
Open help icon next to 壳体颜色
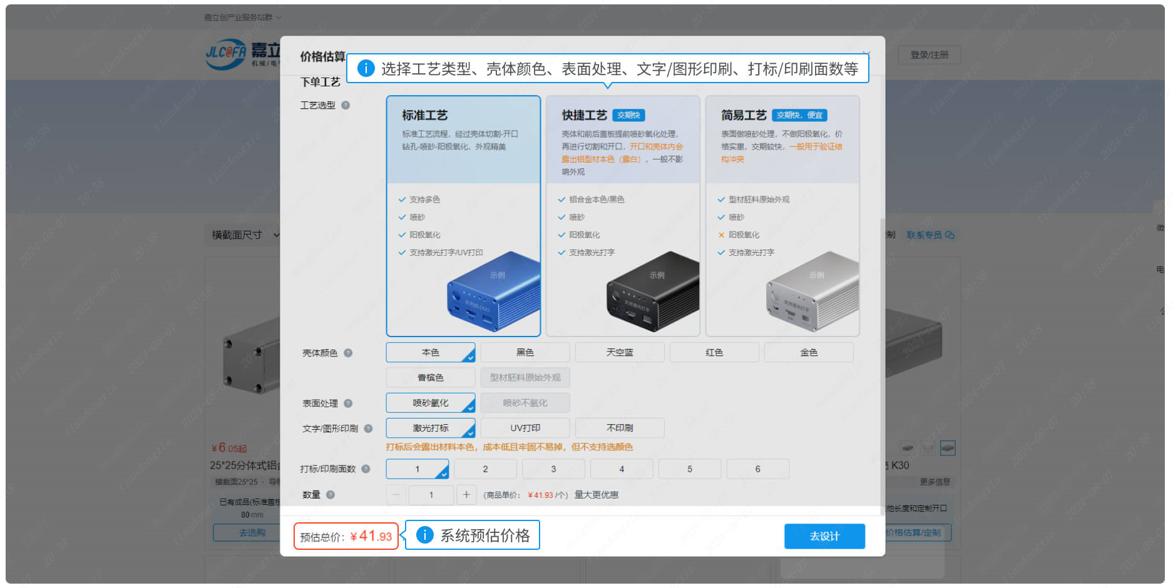(x=348, y=353)
